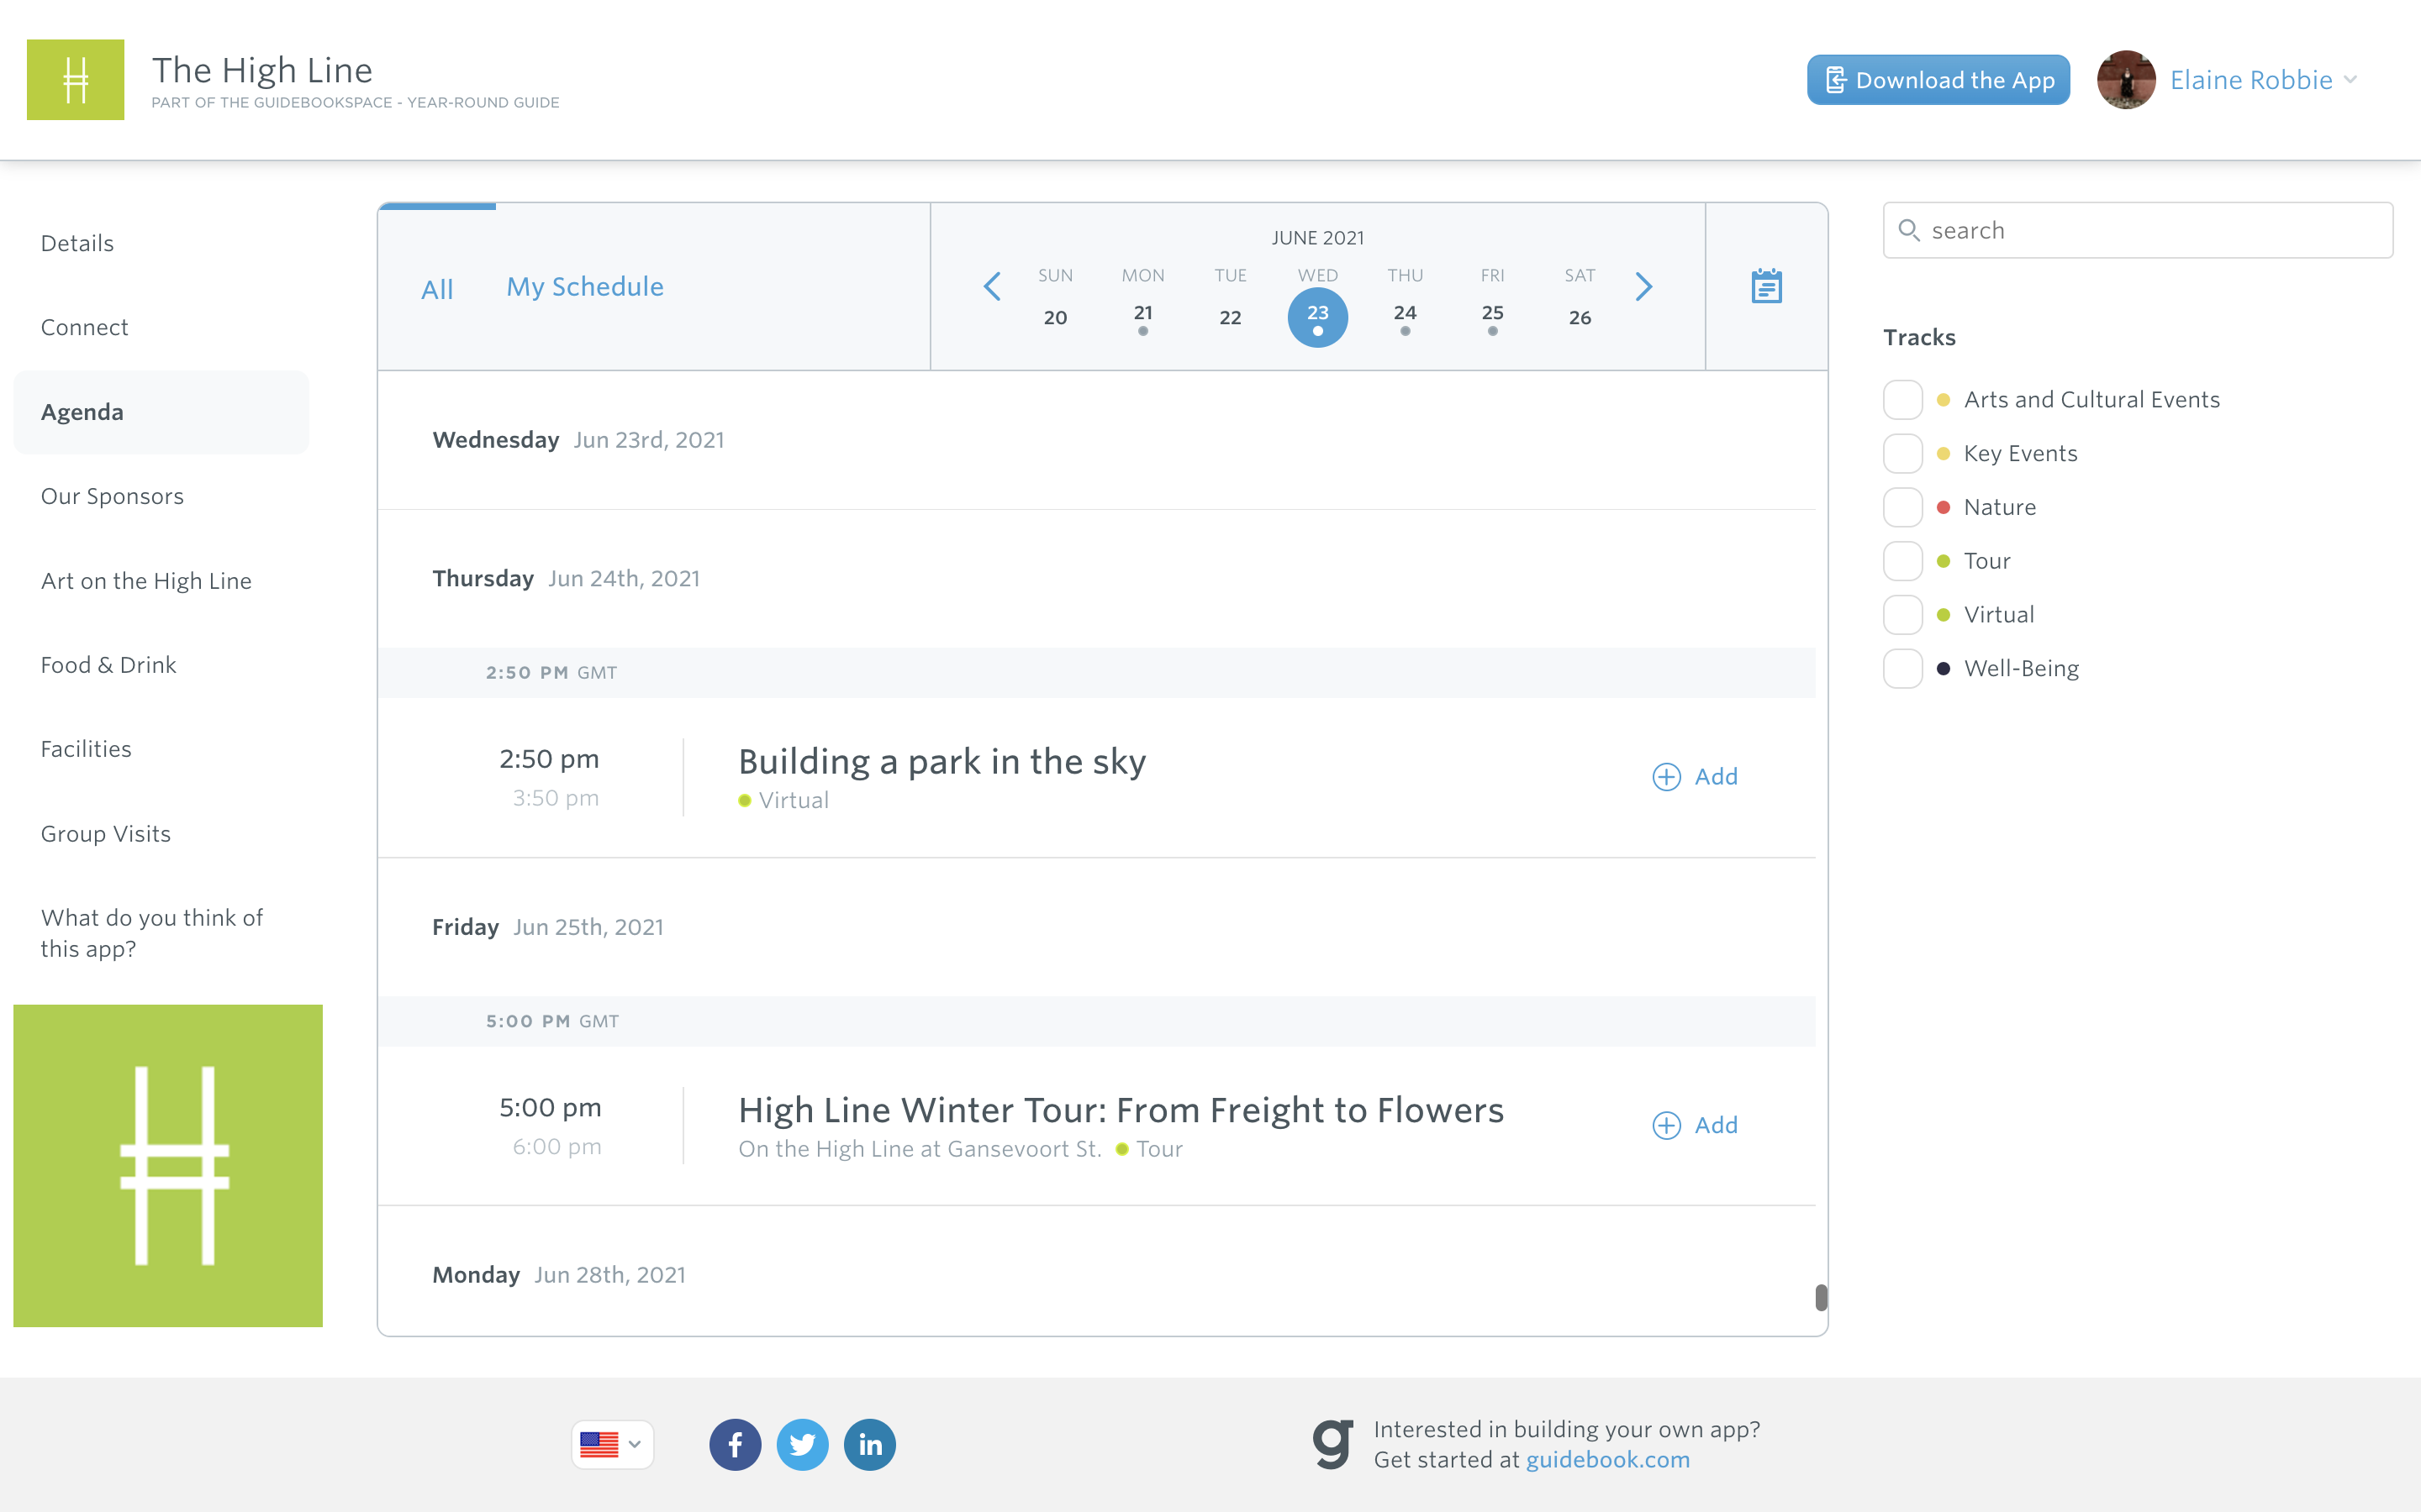The height and width of the screenshot is (1512, 2421).
Task: Click the 'Friday Jun 25th, 2021' heading
Action: (x=547, y=927)
